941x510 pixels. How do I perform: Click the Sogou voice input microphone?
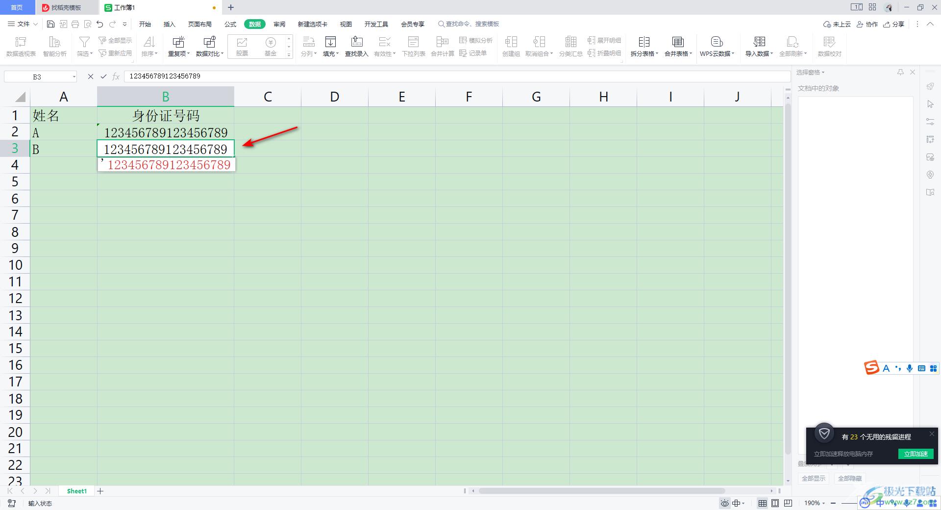click(910, 368)
